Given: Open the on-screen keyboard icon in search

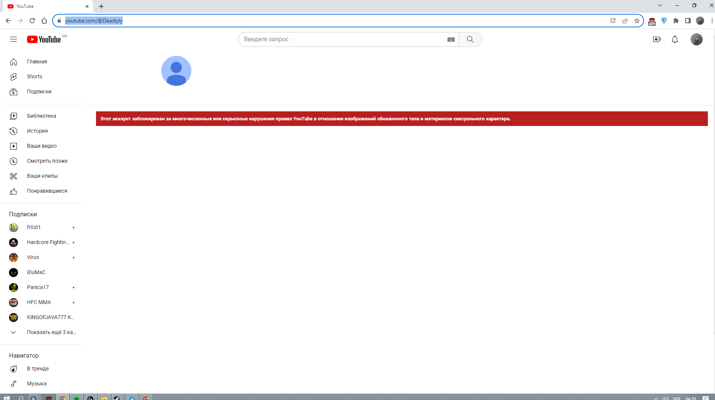Looking at the screenshot, I should click(x=451, y=39).
